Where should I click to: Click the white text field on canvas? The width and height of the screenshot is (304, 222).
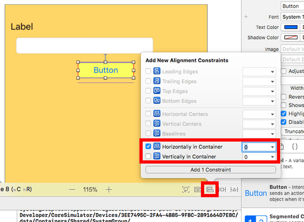point(85,46)
